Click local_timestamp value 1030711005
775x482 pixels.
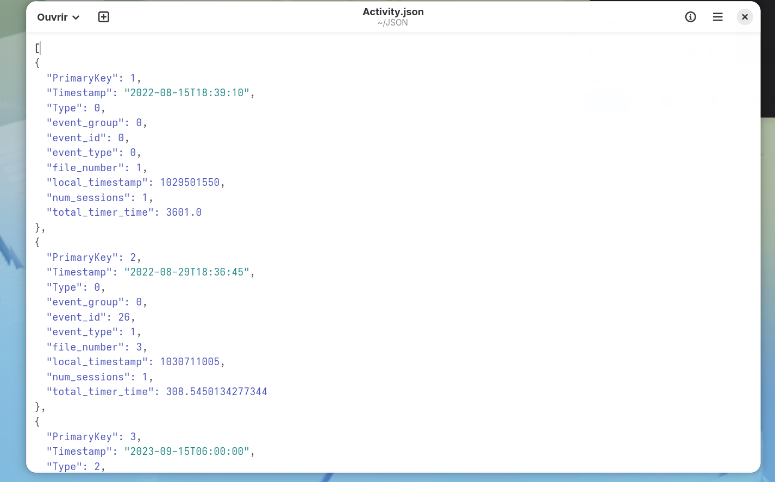(190, 362)
